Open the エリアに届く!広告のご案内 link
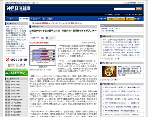148x117 pixels. [x=133, y=14]
